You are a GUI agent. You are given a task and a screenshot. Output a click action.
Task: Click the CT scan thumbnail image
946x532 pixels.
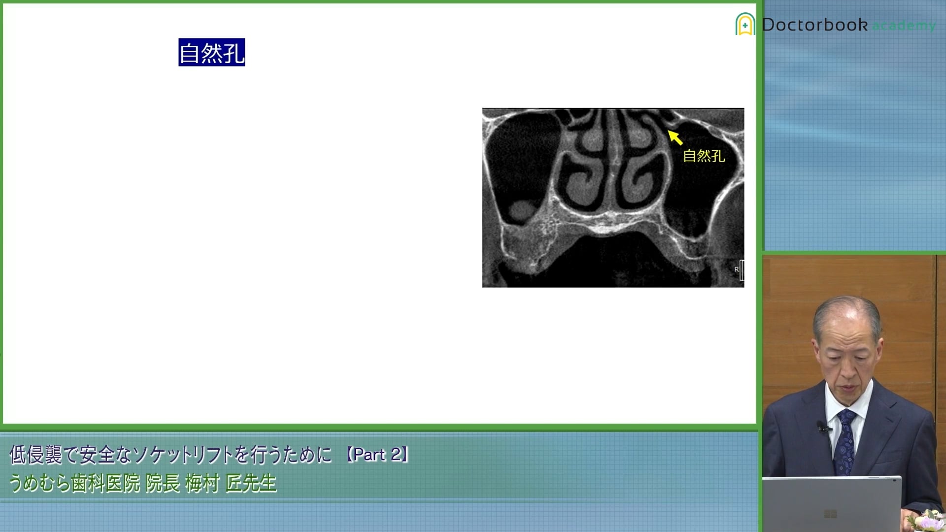point(613,197)
